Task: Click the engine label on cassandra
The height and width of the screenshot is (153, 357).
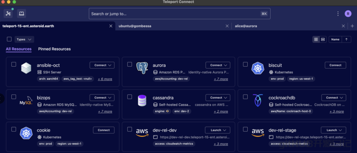Action: [x=162, y=112]
